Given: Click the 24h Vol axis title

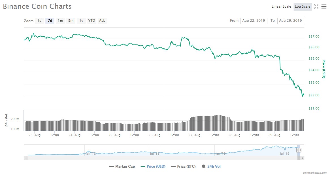Looking at the screenshot, I should pyautogui.click(x=6, y=120).
